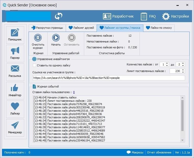This screenshot has width=194, height=158.
Task: Select log line photo94650059_456239046
Action: [68, 134]
